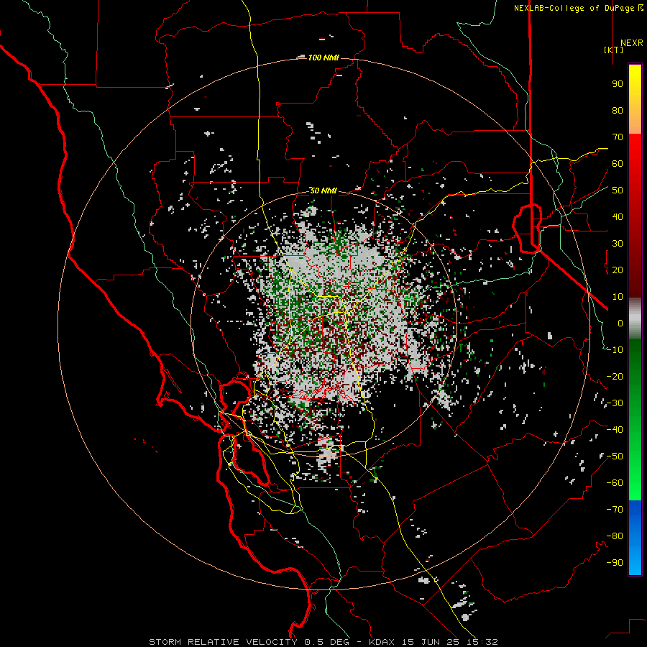Click the gray zero-velocity segment of color bar
647x647 pixels.
pyautogui.click(x=635, y=318)
